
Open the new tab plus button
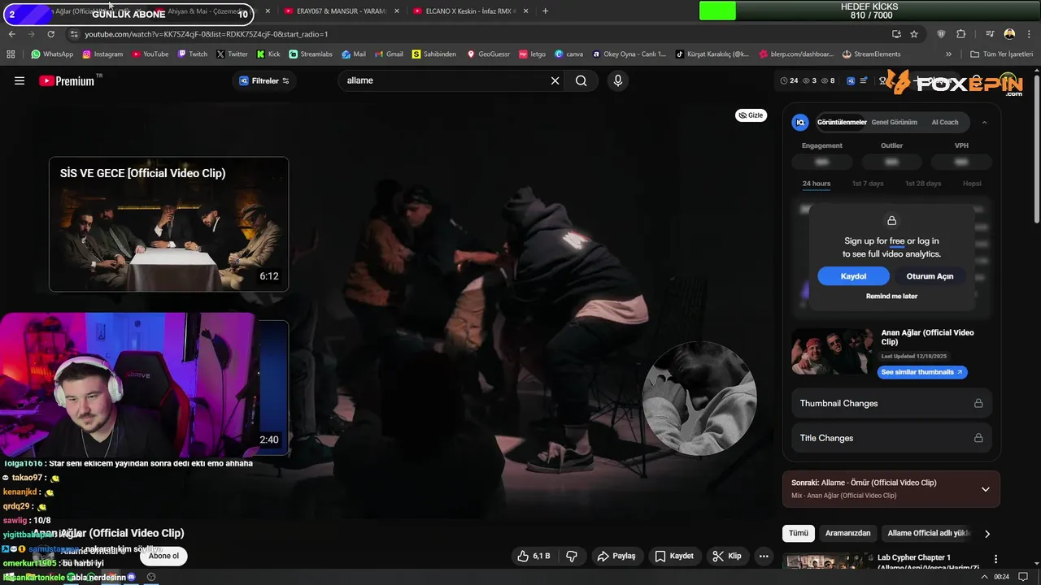coord(545,11)
